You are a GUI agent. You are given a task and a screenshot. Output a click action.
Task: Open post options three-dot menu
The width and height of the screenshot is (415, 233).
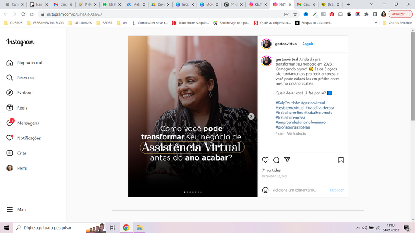click(340, 44)
